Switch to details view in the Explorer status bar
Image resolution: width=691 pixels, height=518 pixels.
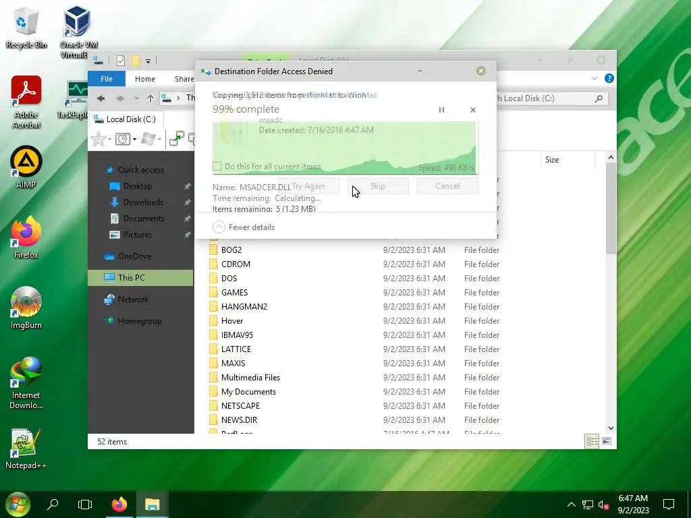pos(592,441)
